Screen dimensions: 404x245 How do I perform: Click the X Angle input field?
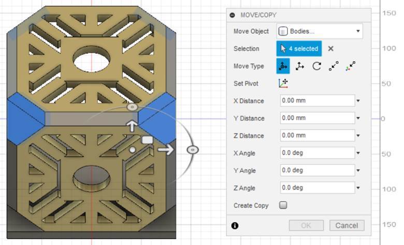(x=318, y=153)
